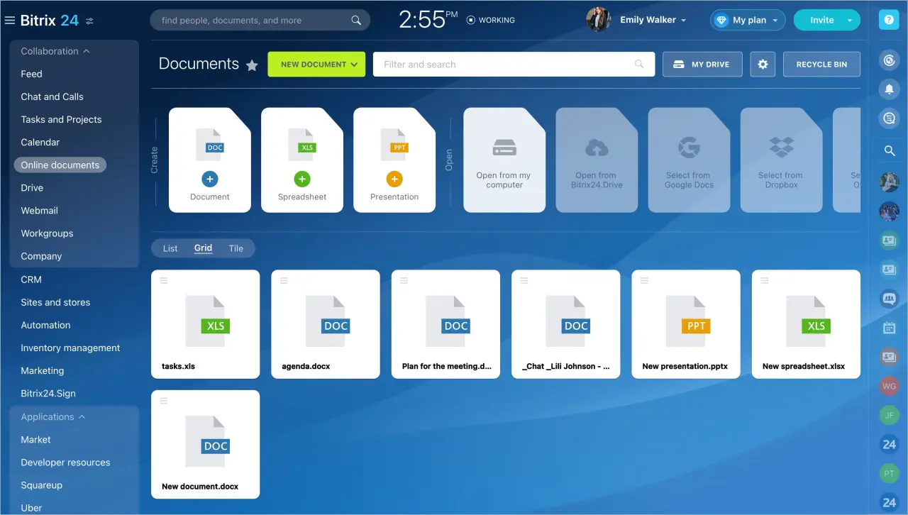Open document settings gear icon
Viewport: 908px width, 515px height.
point(763,65)
